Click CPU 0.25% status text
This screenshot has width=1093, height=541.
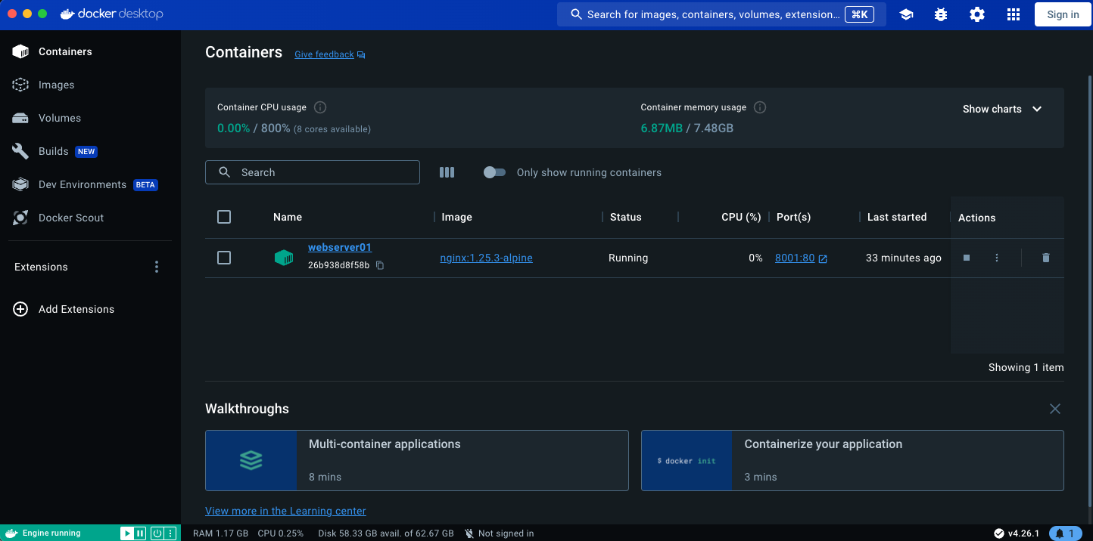(x=281, y=533)
